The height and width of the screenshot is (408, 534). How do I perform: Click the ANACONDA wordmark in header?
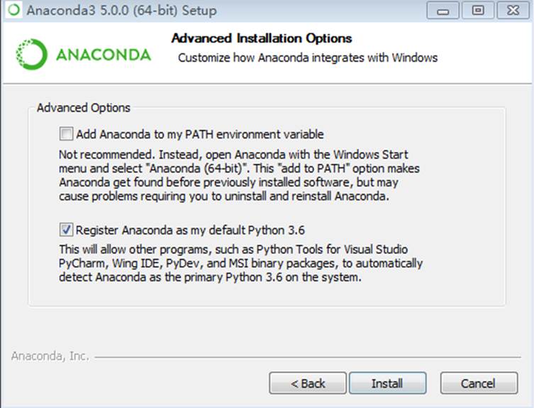point(104,55)
